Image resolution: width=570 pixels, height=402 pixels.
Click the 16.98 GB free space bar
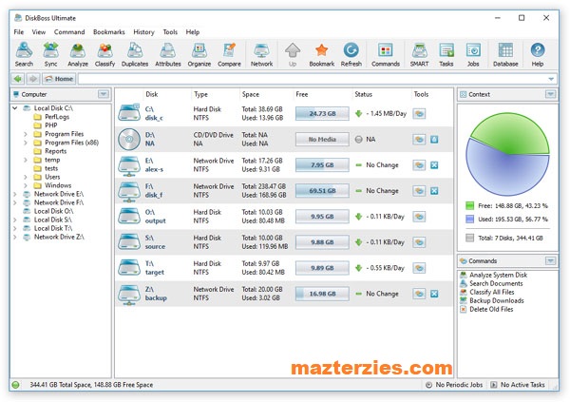point(322,294)
